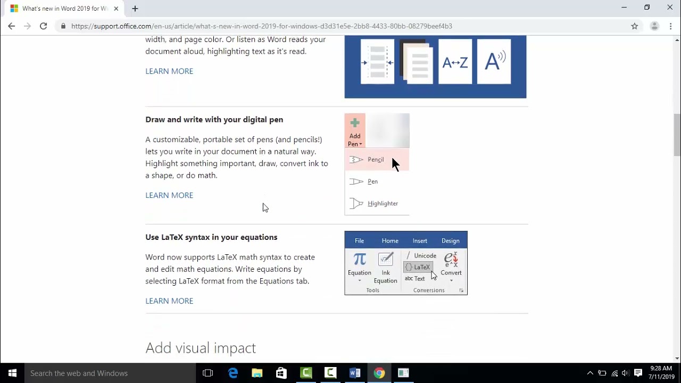The image size is (681, 383).
Task: Switch to Microsoft Word on the taskbar
Action: click(x=355, y=373)
